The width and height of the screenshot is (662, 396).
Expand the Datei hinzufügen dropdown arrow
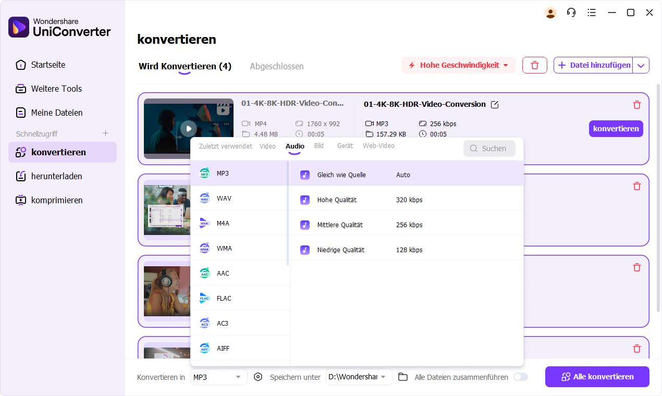tap(641, 65)
